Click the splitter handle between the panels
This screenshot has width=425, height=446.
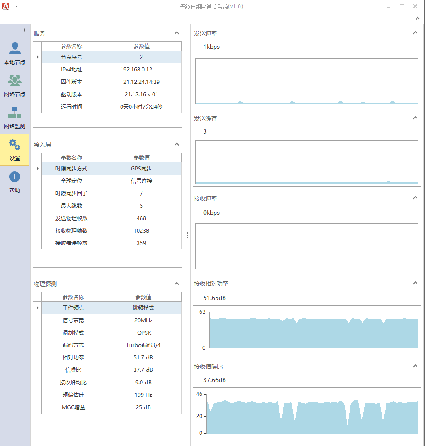[188, 235]
